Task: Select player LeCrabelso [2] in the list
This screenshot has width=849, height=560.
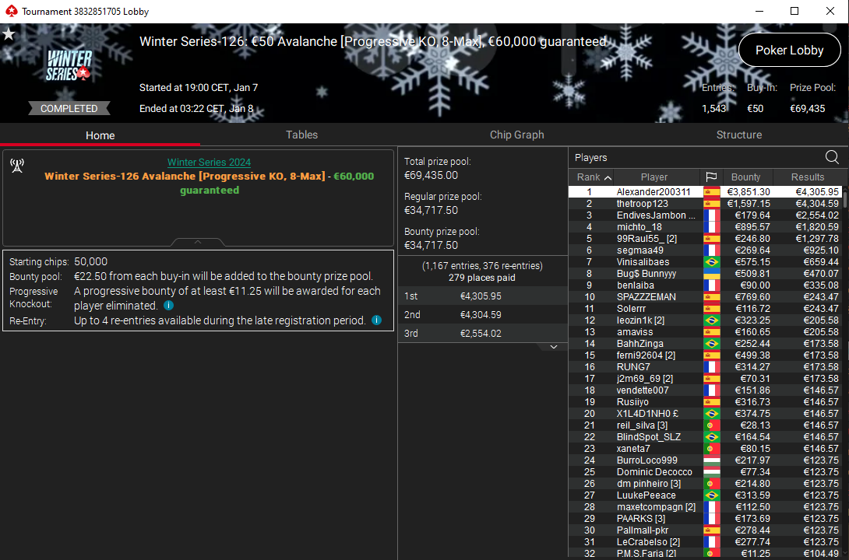Action: [705, 542]
